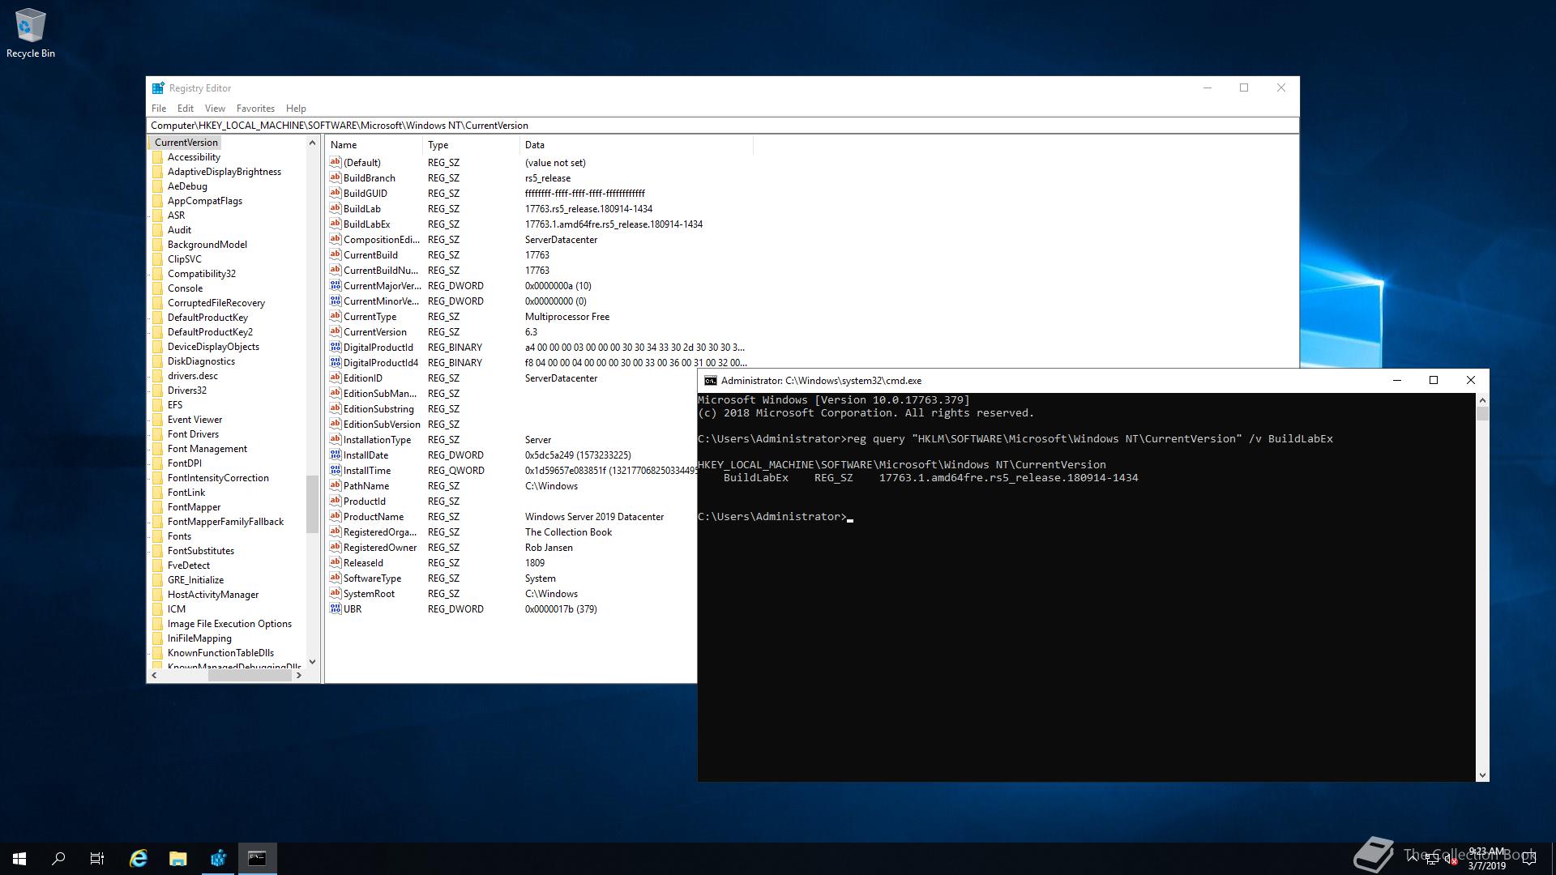Select the CorruptedFileRecovery tree key
This screenshot has width=1556, height=875.
[216, 303]
